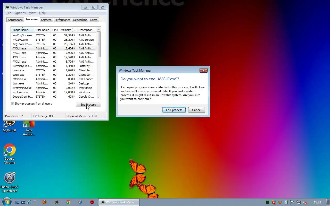
Task: Close the end-process confirmation dialog
Action: [203, 70]
